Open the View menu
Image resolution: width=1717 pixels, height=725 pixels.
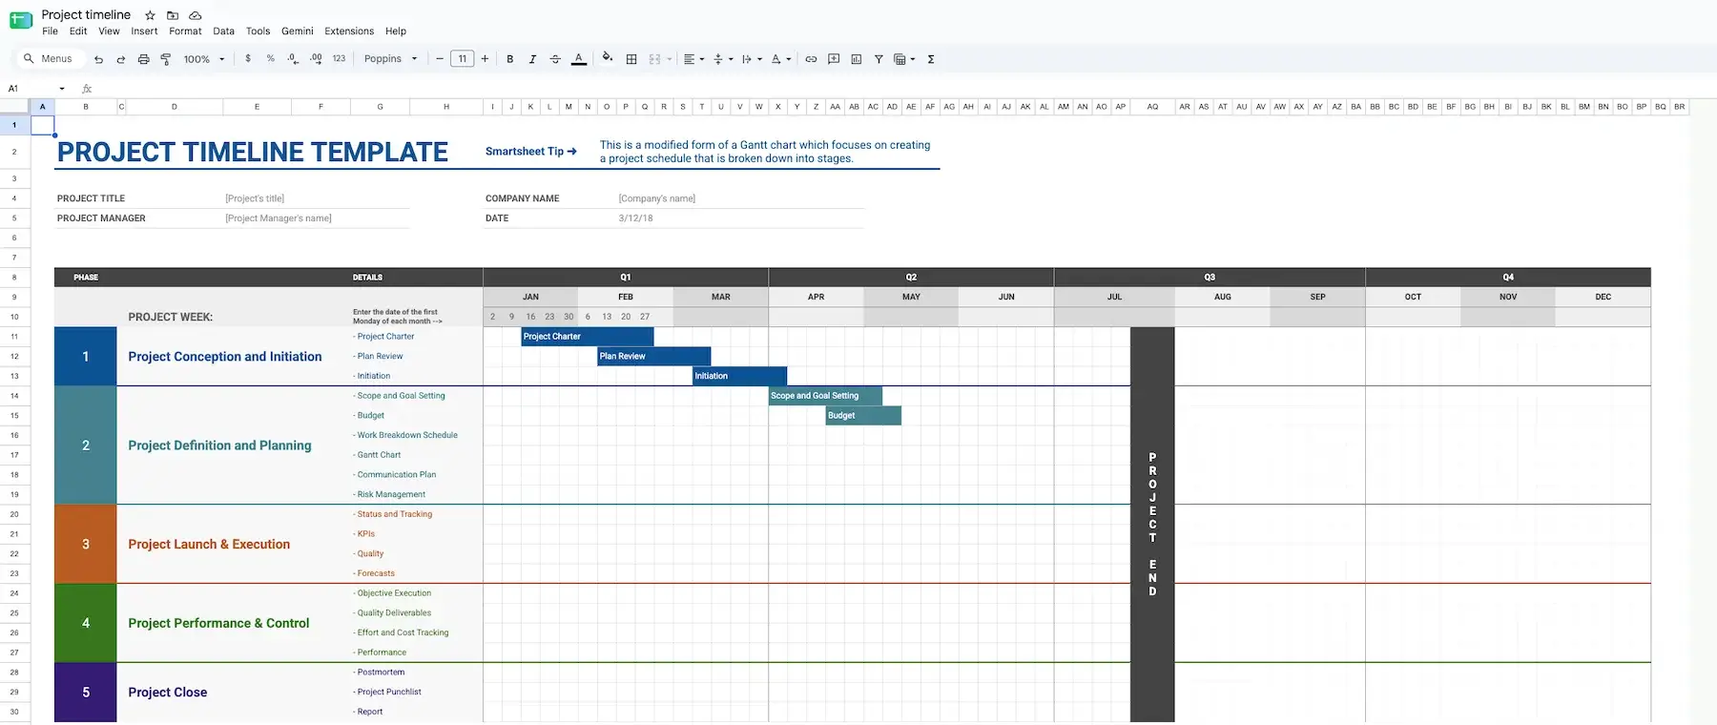tap(110, 31)
